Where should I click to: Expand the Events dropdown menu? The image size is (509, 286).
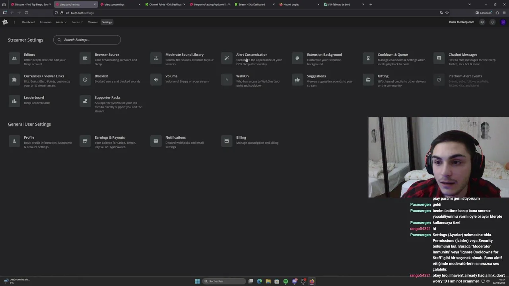pyautogui.click(x=77, y=22)
